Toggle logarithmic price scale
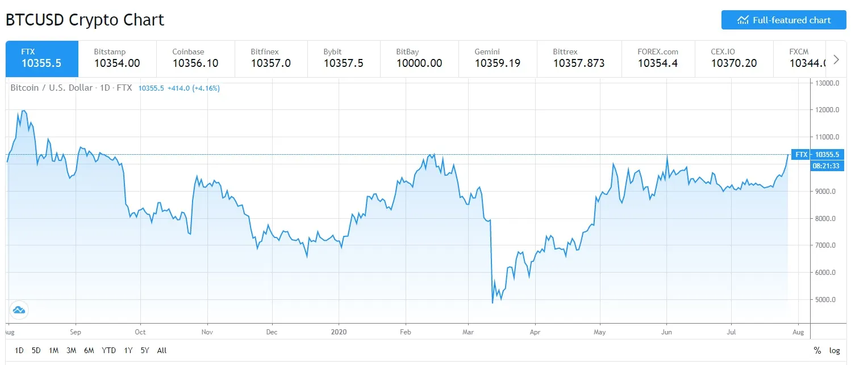 coord(835,350)
